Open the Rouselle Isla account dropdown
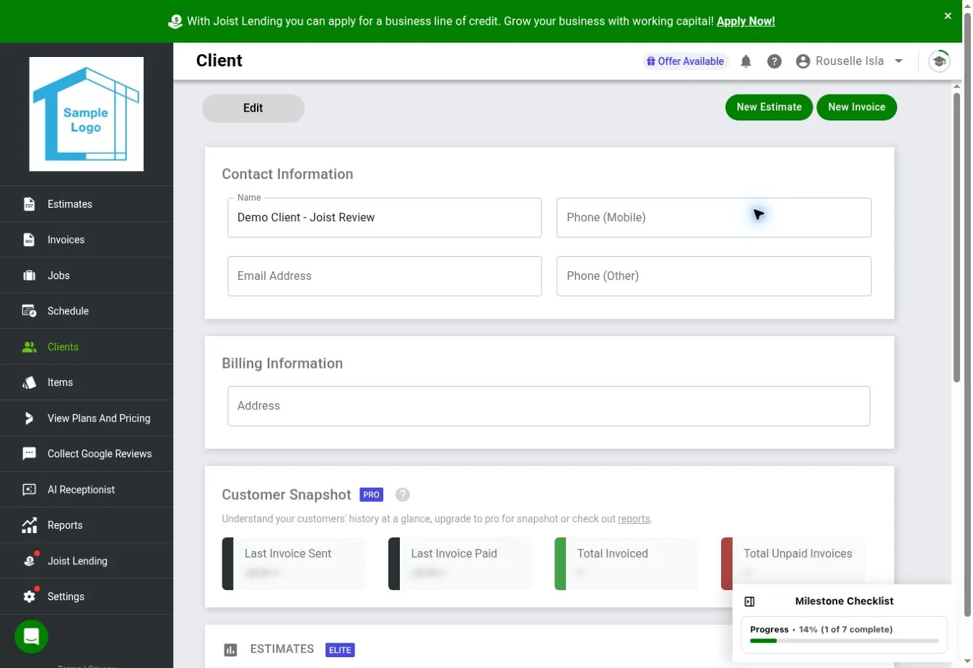Image resolution: width=973 pixels, height=668 pixels. pyautogui.click(x=850, y=61)
